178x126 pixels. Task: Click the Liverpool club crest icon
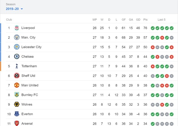coord(17,28)
